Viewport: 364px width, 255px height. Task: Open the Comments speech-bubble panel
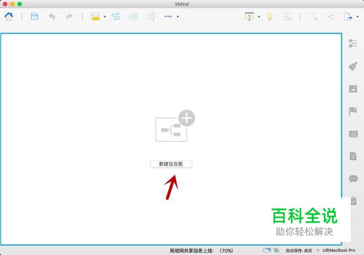[x=353, y=179]
